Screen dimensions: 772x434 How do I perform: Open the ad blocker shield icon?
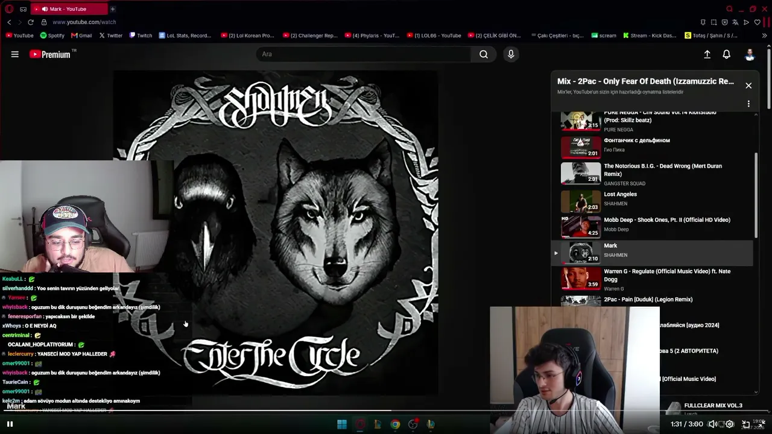pyautogui.click(x=724, y=22)
